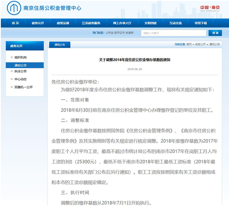Click the heading 三、执行时间

75,193
